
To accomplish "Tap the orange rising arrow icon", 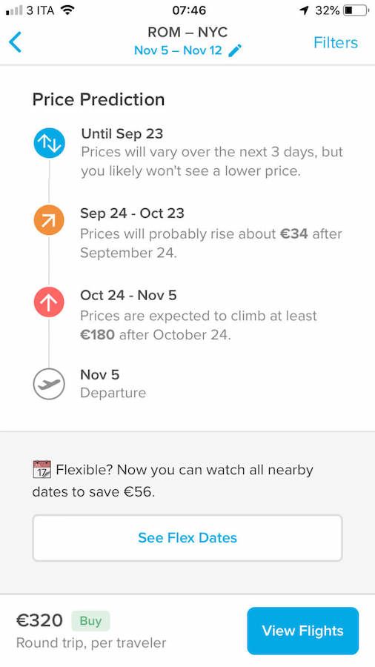I will pyautogui.click(x=49, y=220).
